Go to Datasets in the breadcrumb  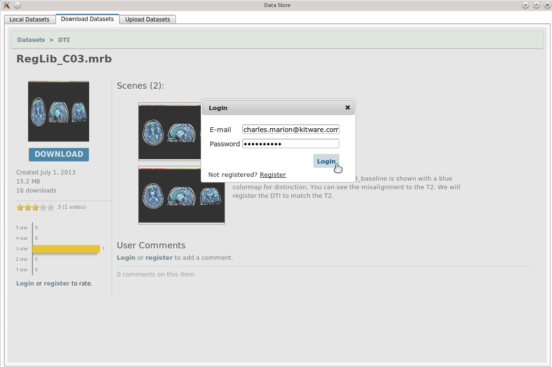click(x=31, y=40)
